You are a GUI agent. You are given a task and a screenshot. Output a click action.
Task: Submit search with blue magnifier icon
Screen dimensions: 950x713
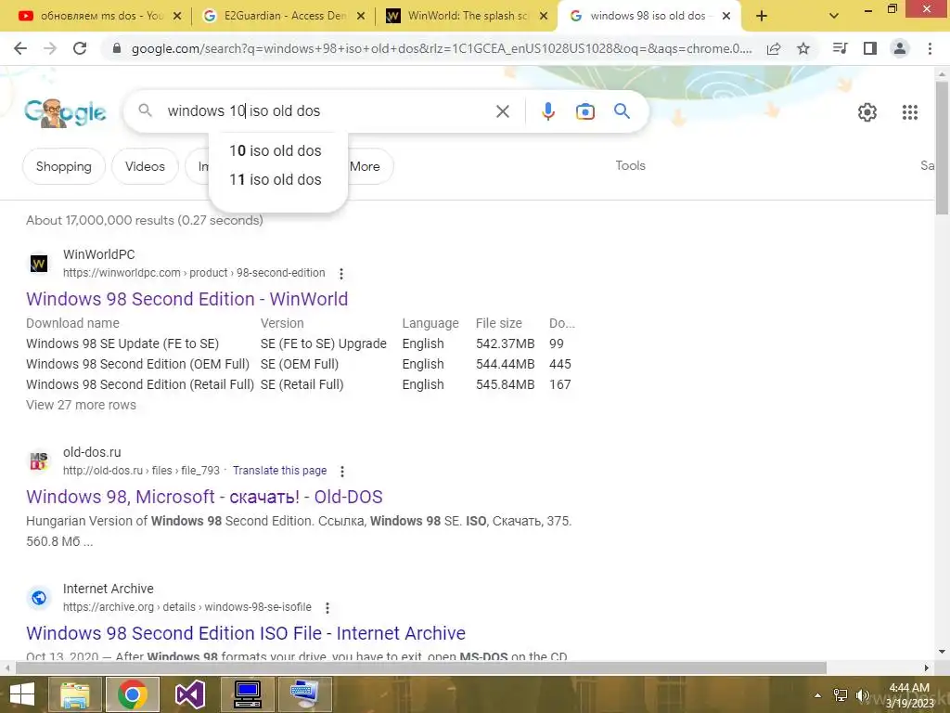[x=622, y=111]
